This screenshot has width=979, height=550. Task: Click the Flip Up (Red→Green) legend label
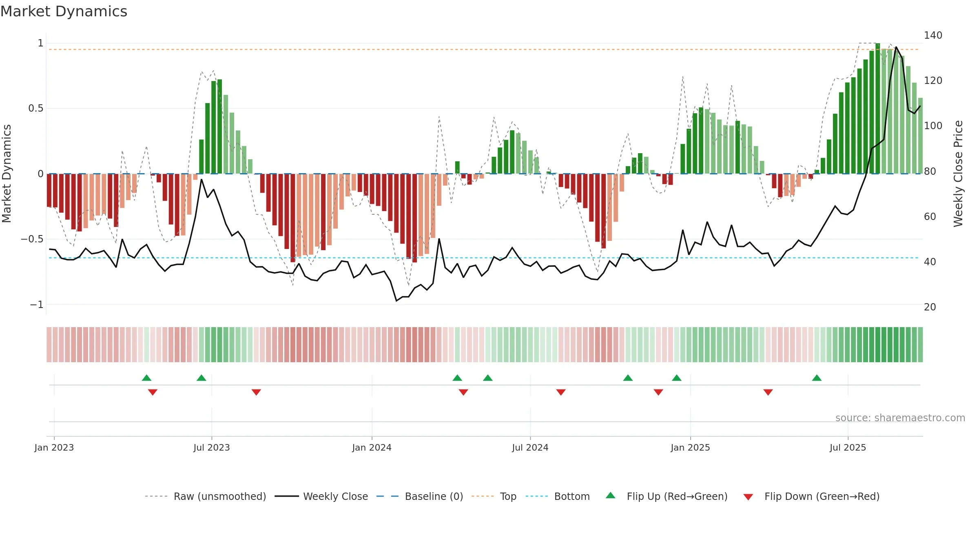point(677,496)
